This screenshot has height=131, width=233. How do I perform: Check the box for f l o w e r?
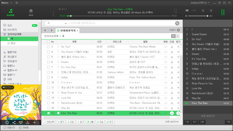coord(48,83)
